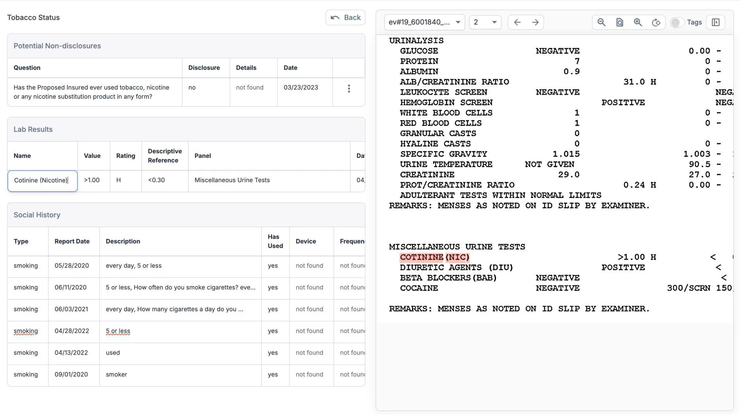Rotate the document page
The image size is (741, 415).
tap(656, 22)
